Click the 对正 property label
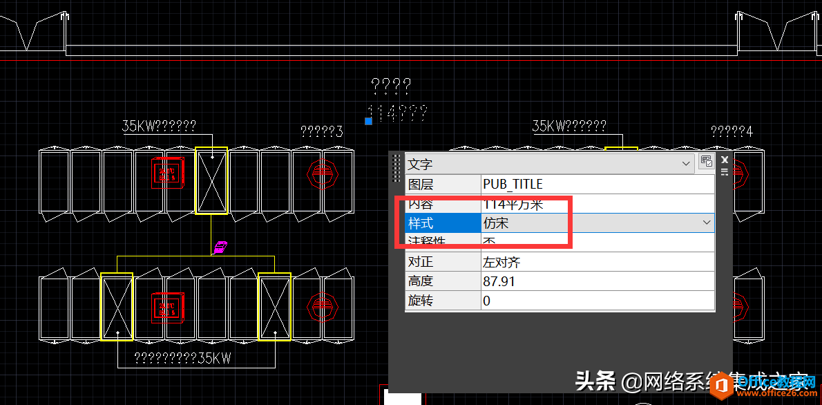822x405 pixels. click(x=443, y=262)
